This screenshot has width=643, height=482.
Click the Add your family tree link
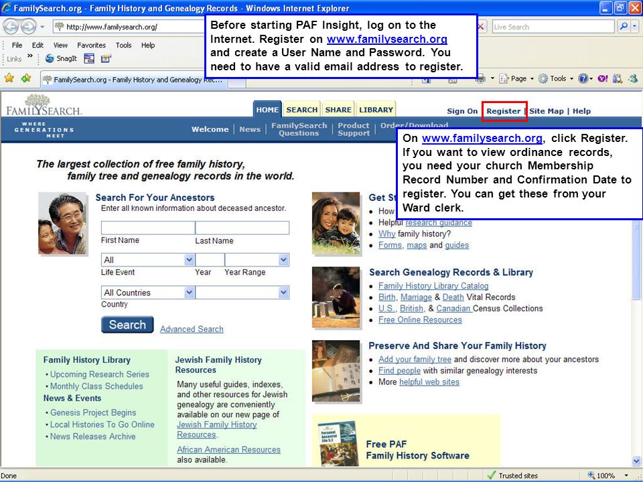(415, 359)
